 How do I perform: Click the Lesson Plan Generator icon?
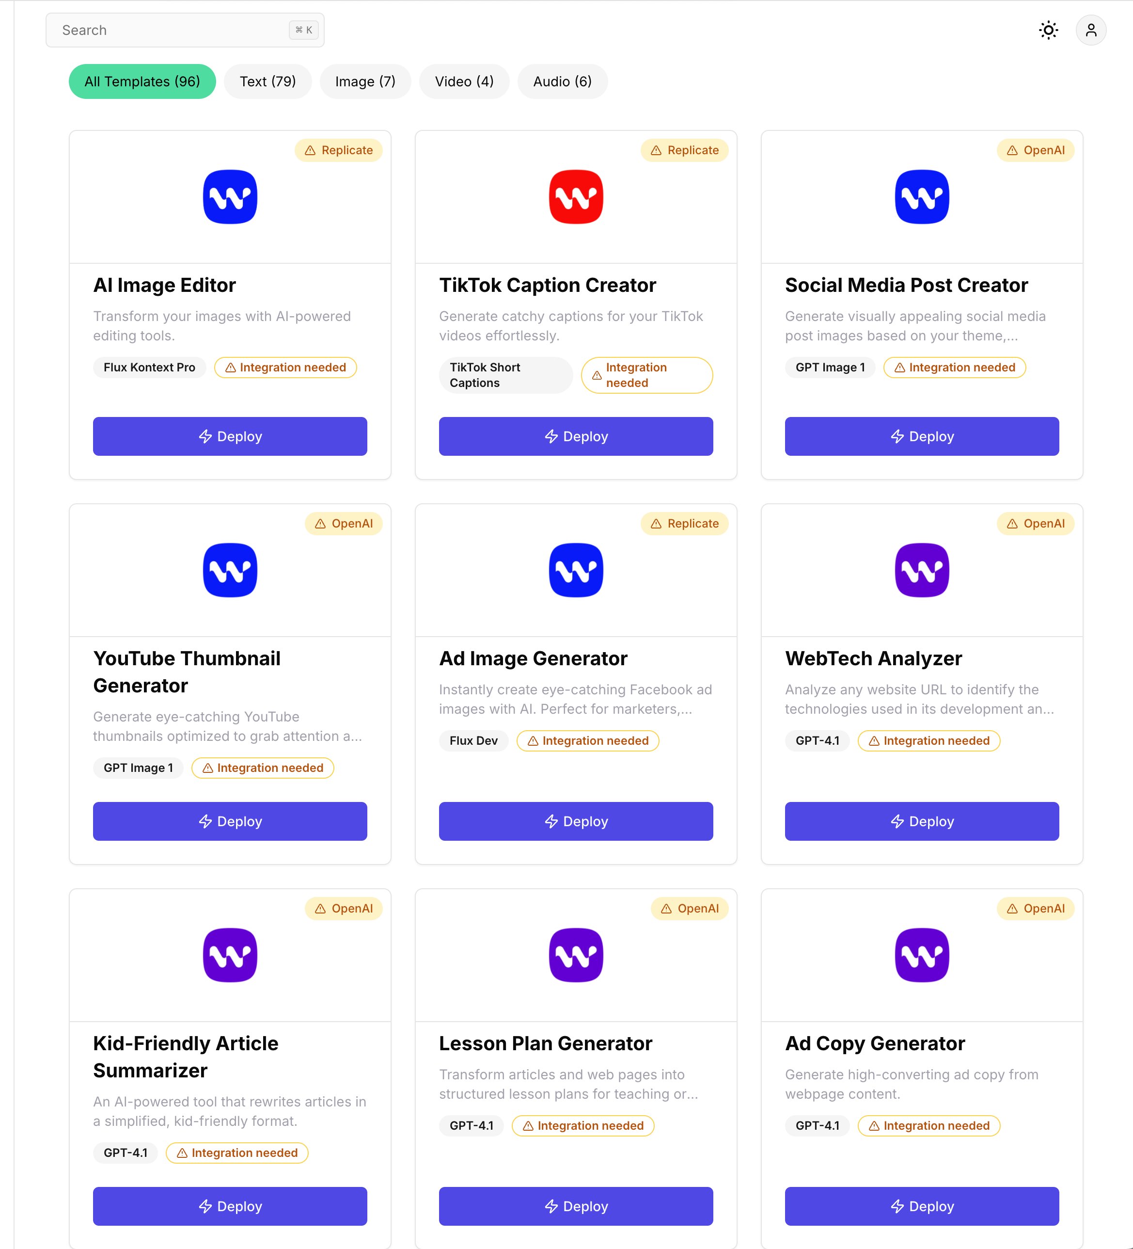[576, 955]
